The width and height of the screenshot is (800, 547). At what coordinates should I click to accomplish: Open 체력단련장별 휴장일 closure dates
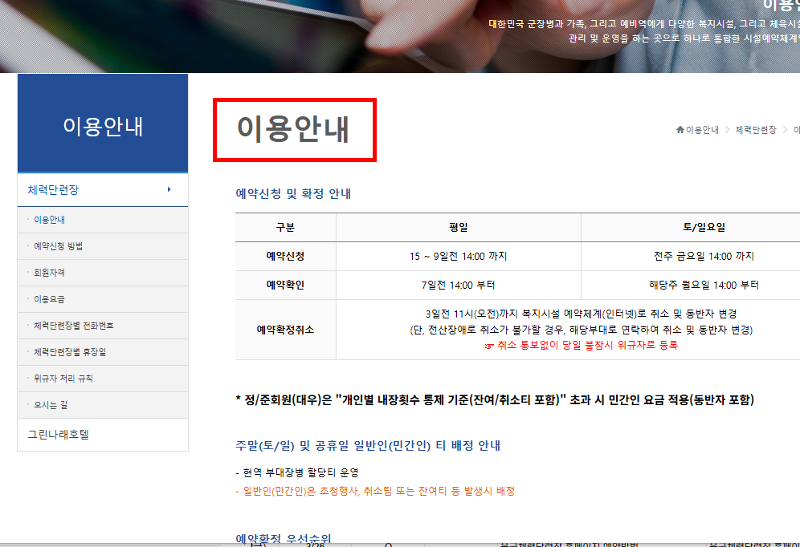coord(72,351)
